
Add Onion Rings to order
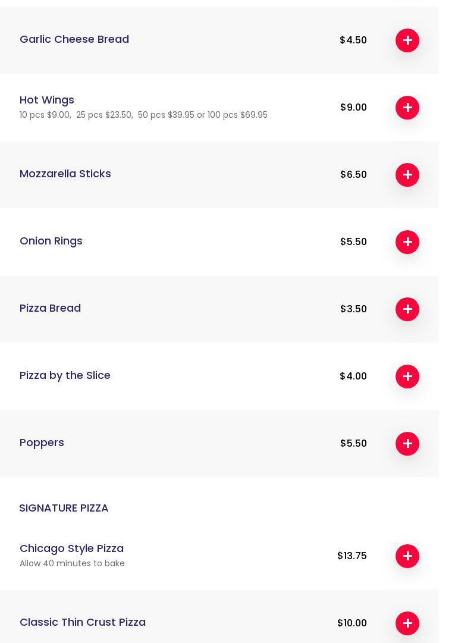(x=407, y=242)
